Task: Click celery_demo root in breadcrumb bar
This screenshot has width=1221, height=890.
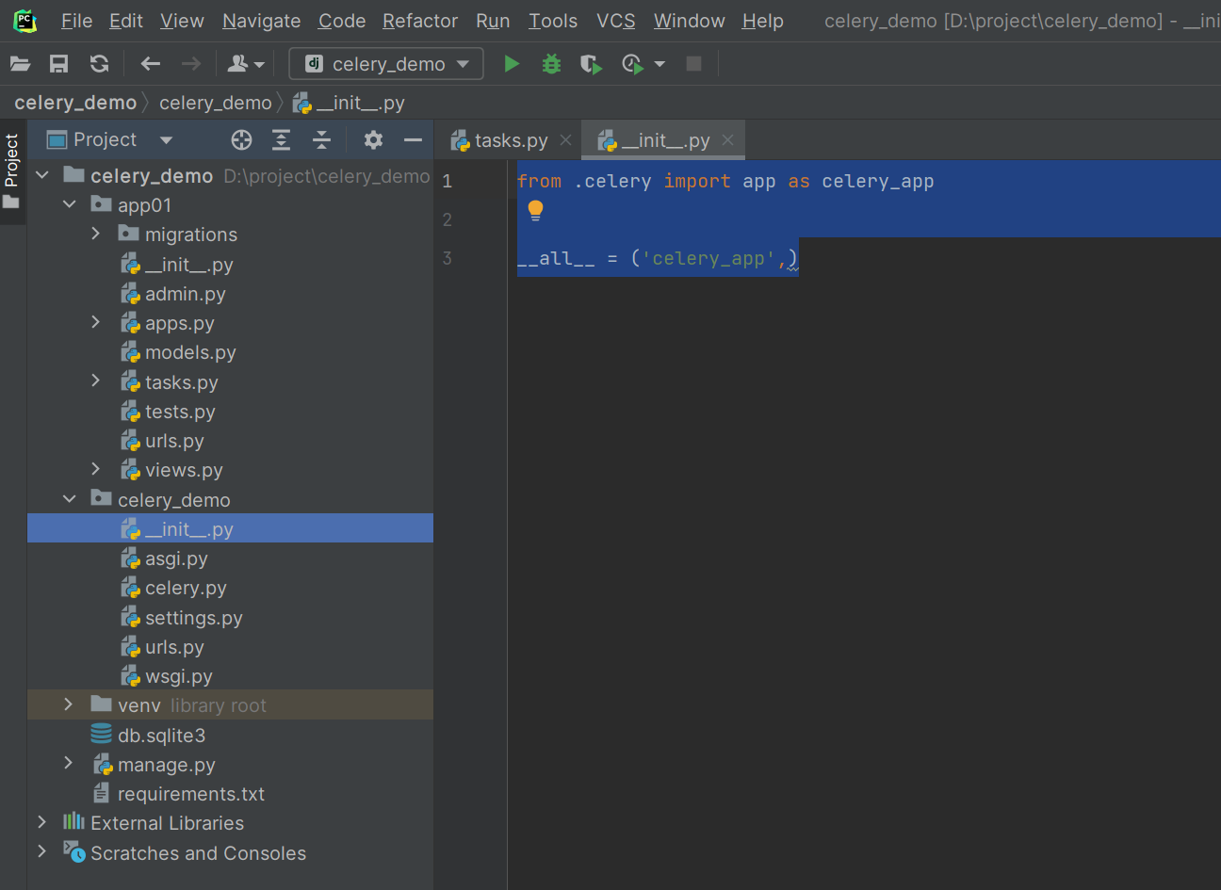Action: click(x=75, y=103)
